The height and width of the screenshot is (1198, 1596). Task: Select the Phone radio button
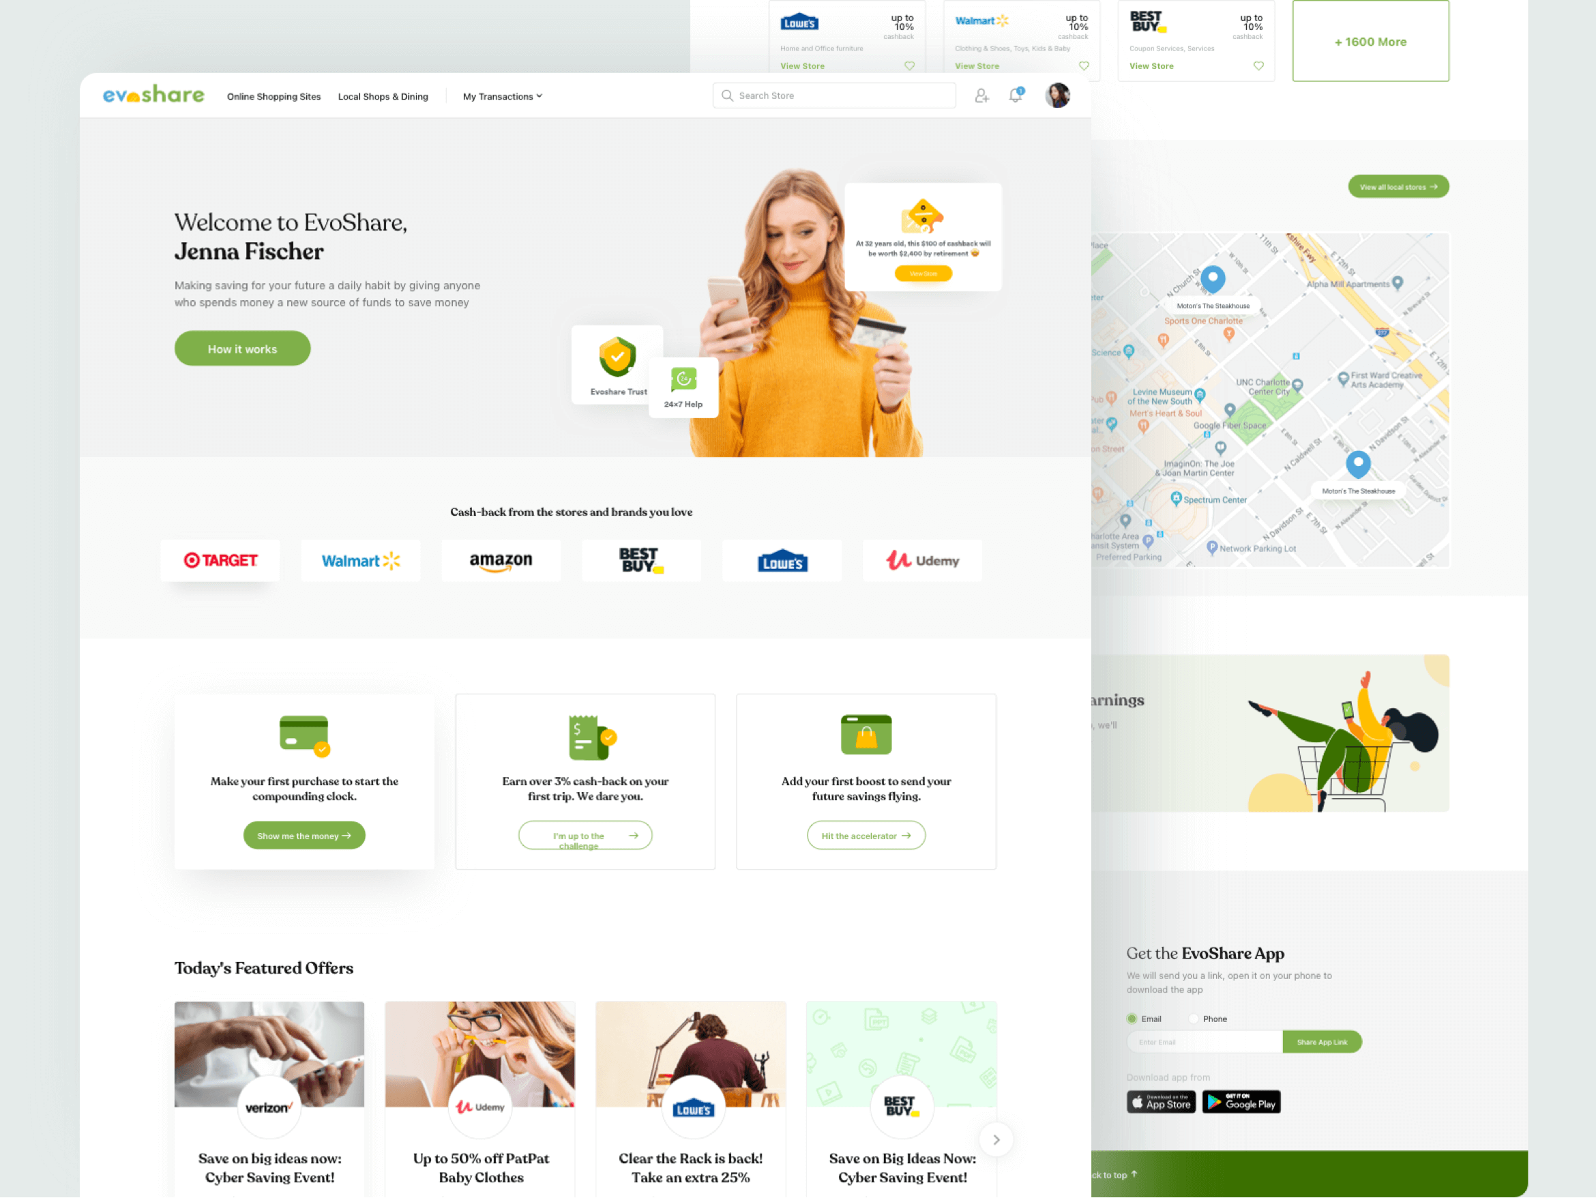pos(1194,1019)
